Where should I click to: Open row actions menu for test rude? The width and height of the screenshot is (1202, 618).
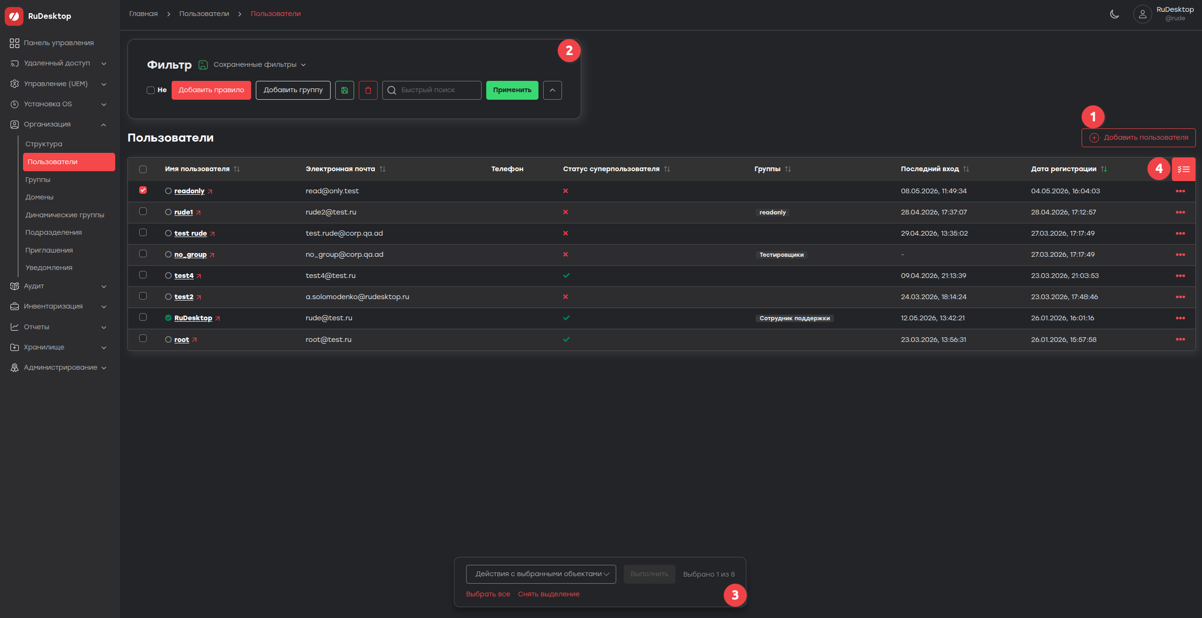pos(1180,234)
